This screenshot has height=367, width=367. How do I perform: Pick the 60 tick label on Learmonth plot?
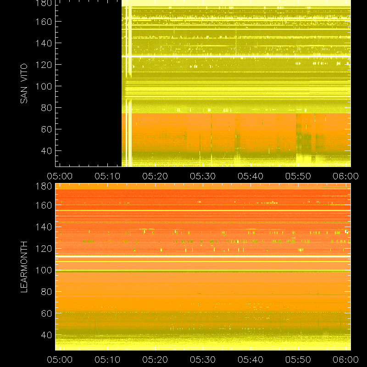point(46,313)
